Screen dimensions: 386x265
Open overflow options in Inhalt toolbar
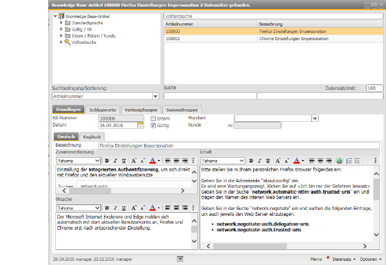(375, 161)
